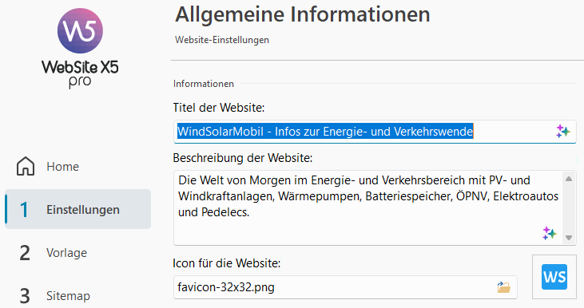The image size is (584, 308).
Task: Click the description box scrollbar track
Action: 569,208
